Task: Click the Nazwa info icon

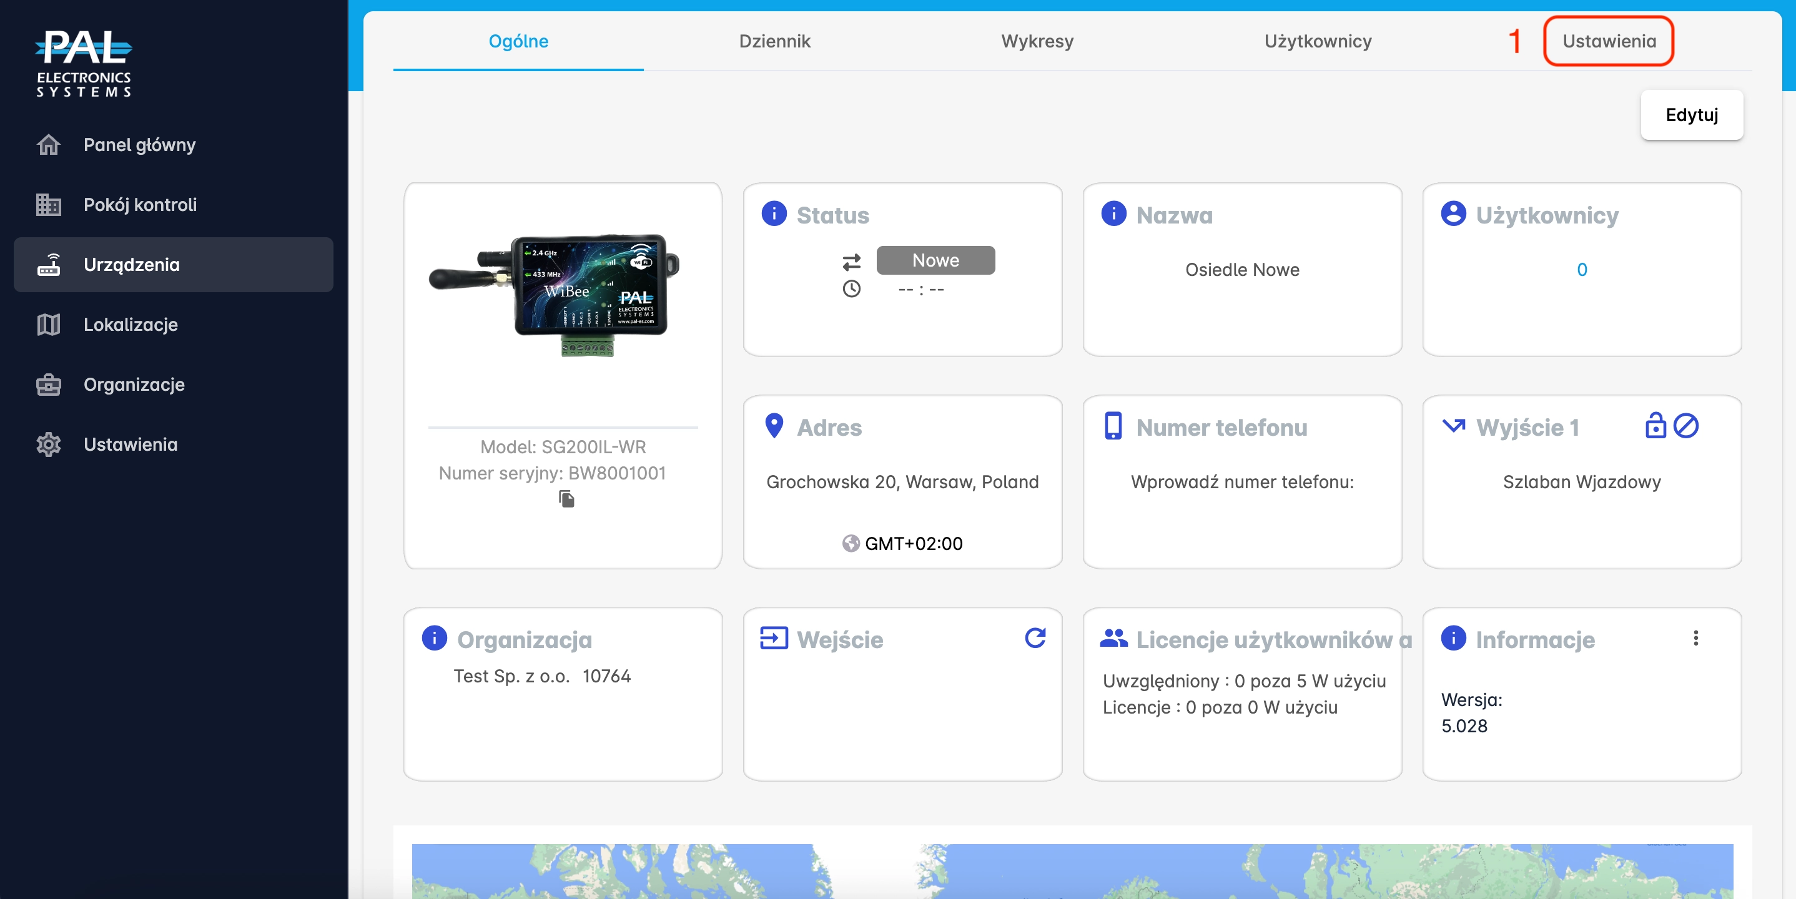Action: (1113, 214)
